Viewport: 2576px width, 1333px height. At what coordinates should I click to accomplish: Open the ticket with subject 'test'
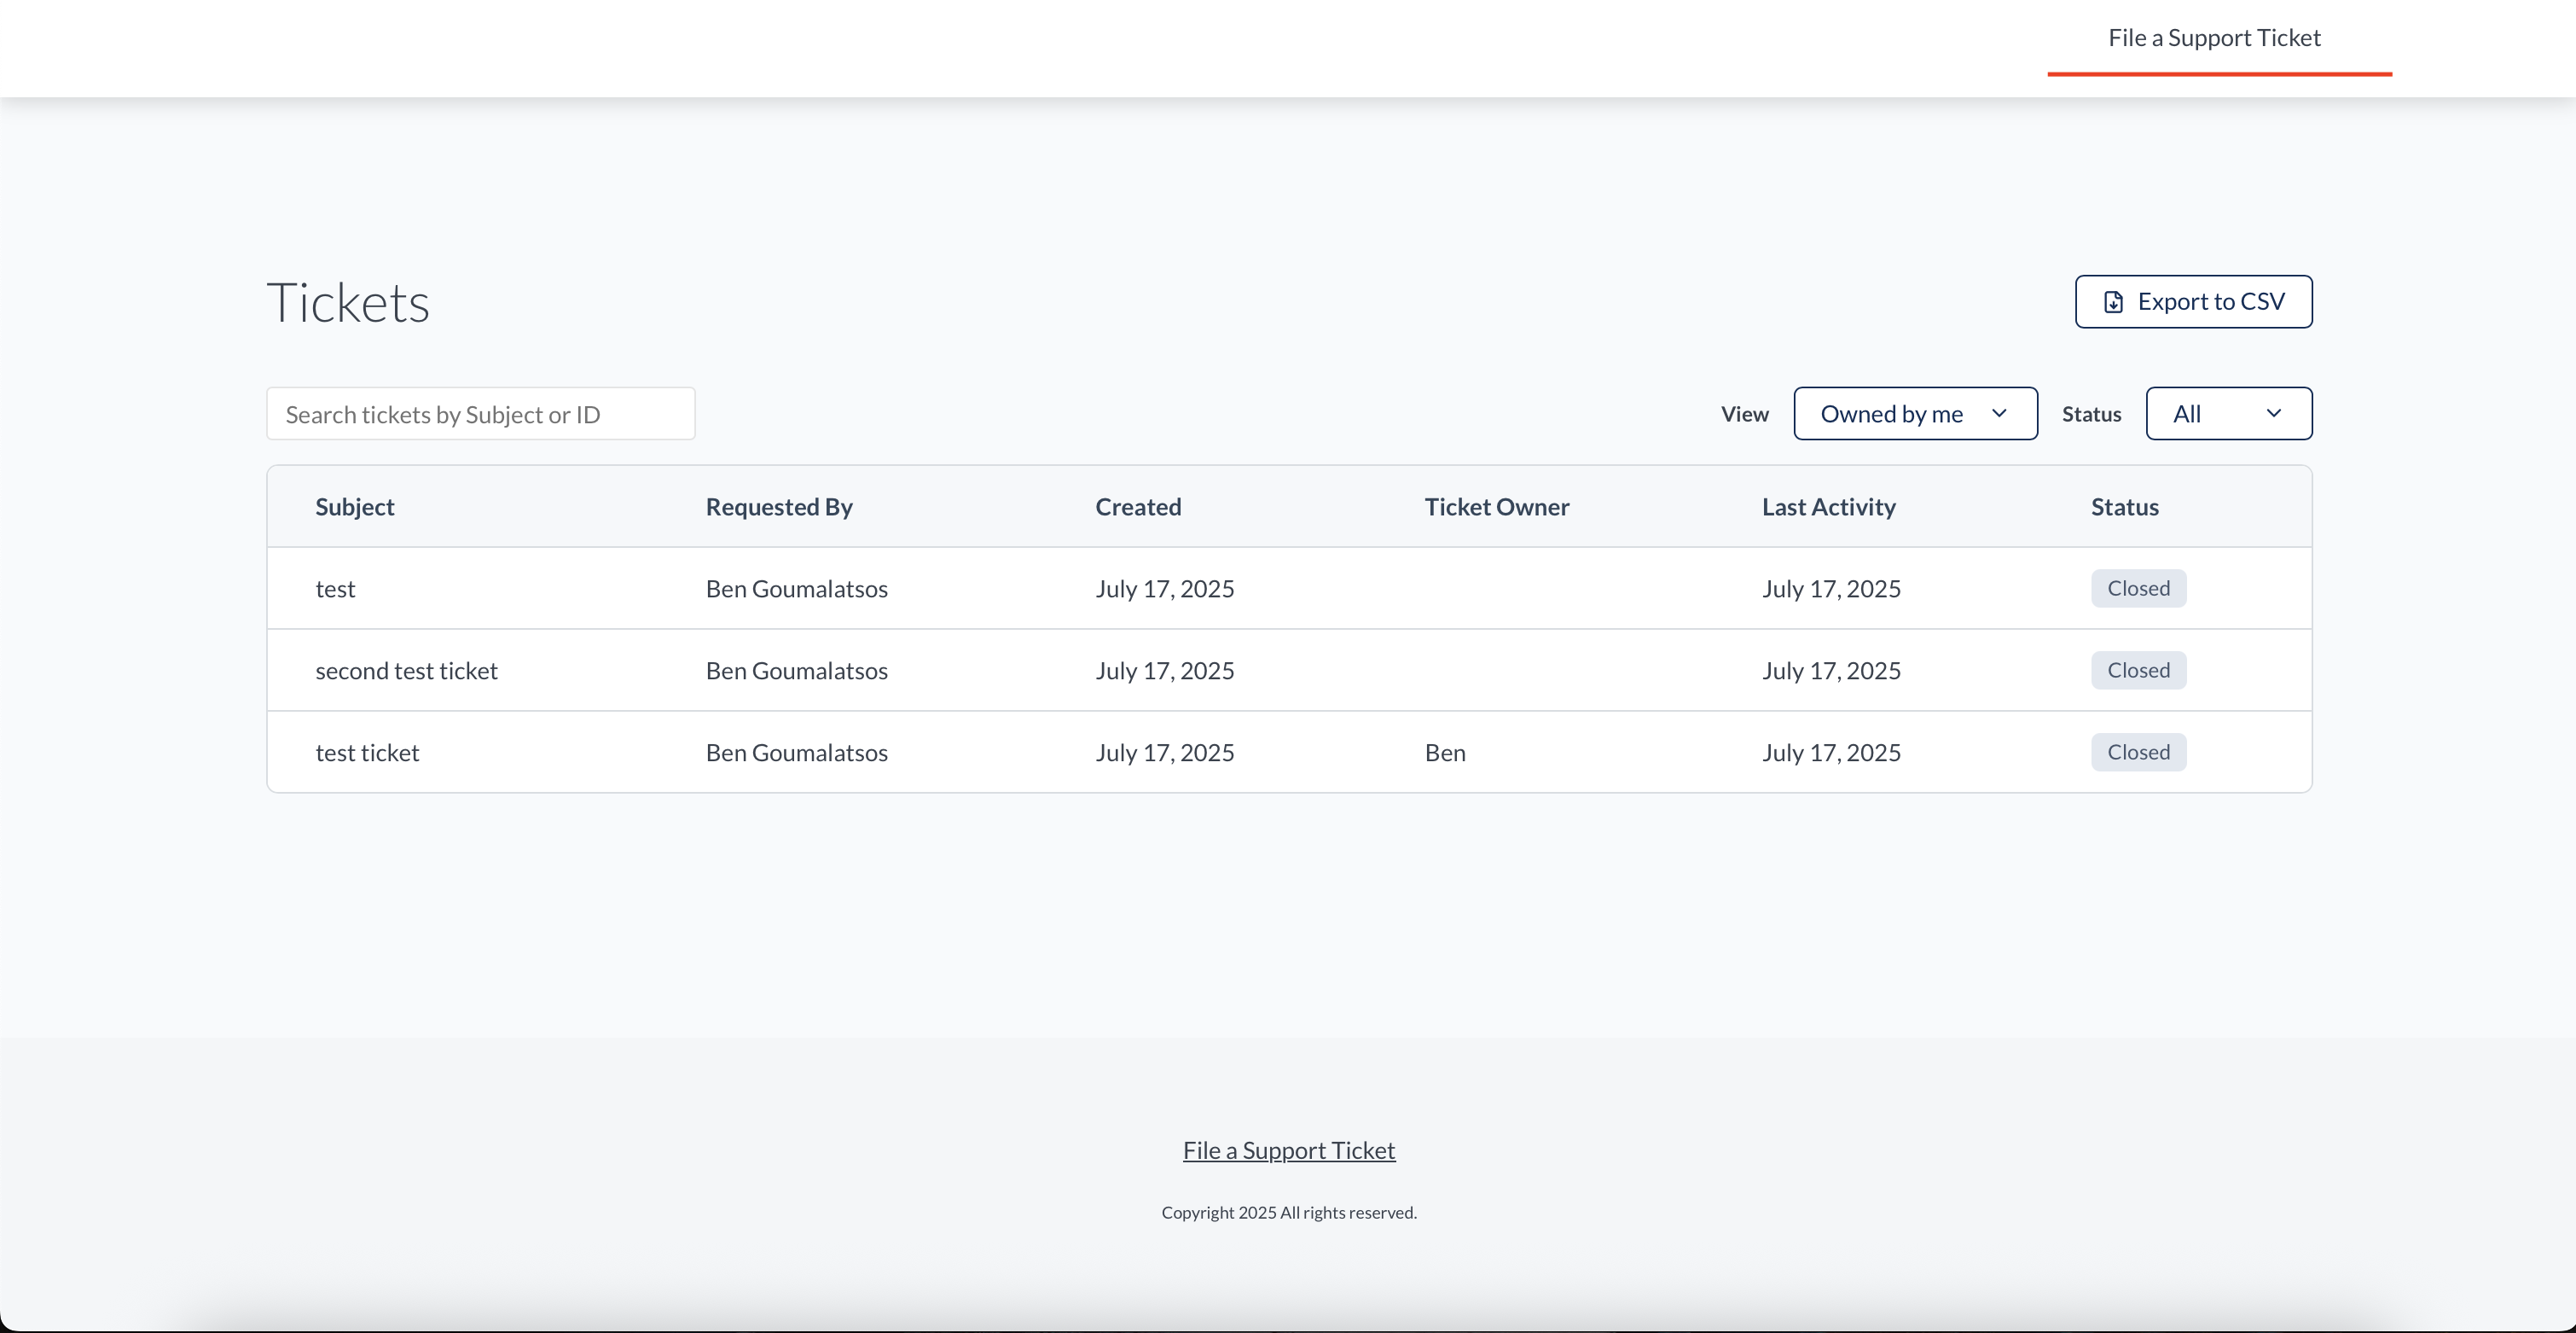pyautogui.click(x=335, y=589)
